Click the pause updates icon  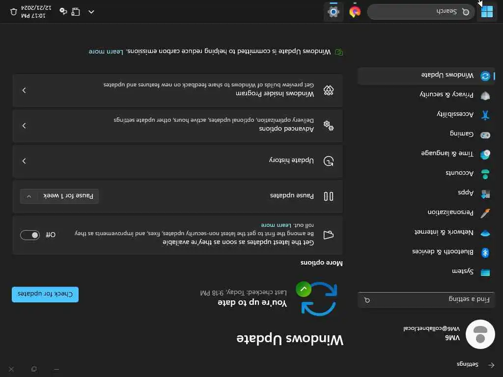tap(329, 196)
